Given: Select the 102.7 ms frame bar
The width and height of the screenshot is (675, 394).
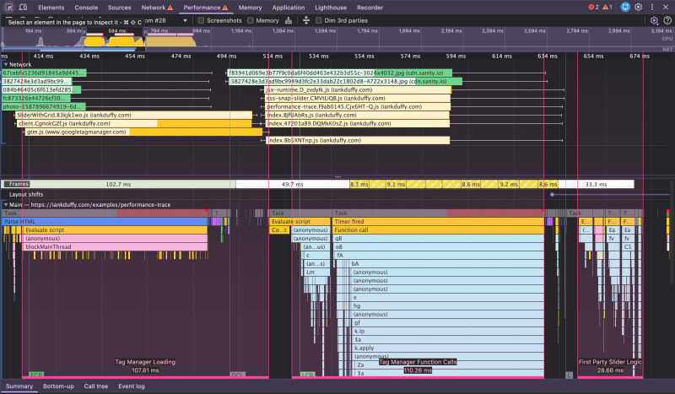Looking at the screenshot, I should pyautogui.click(x=118, y=184).
